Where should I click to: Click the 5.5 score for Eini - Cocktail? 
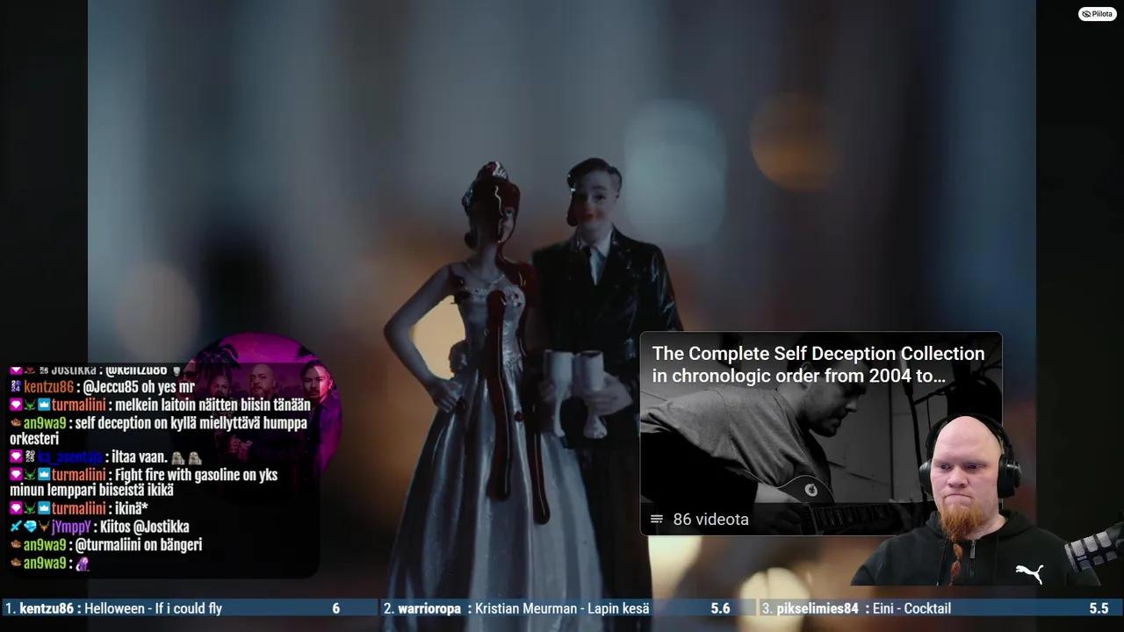pos(1099,608)
